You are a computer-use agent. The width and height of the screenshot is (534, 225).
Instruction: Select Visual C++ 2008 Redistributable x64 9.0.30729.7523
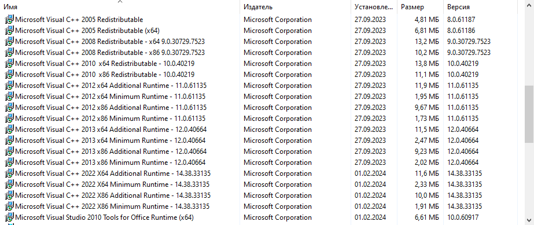pyautogui.click(x=259, y=42)
